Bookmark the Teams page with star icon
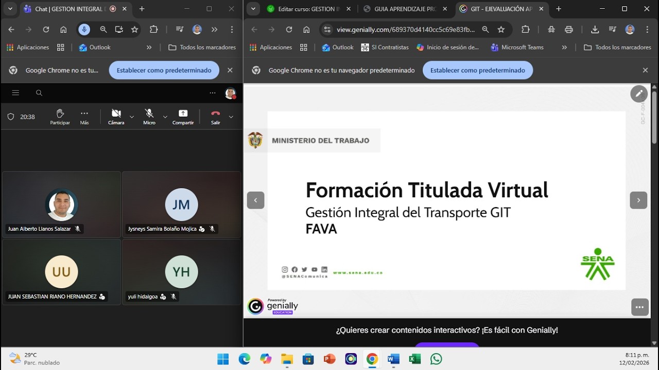Screen dimensions: 659x370 tap(135, 30)
